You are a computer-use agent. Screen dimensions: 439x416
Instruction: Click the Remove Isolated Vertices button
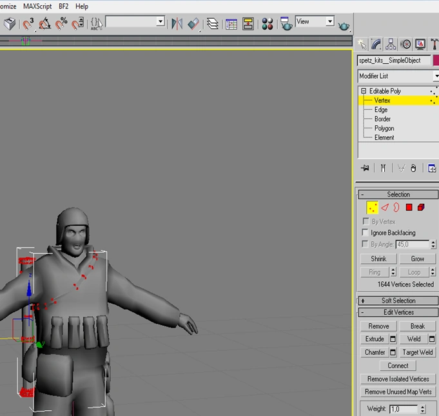(398, 379)
